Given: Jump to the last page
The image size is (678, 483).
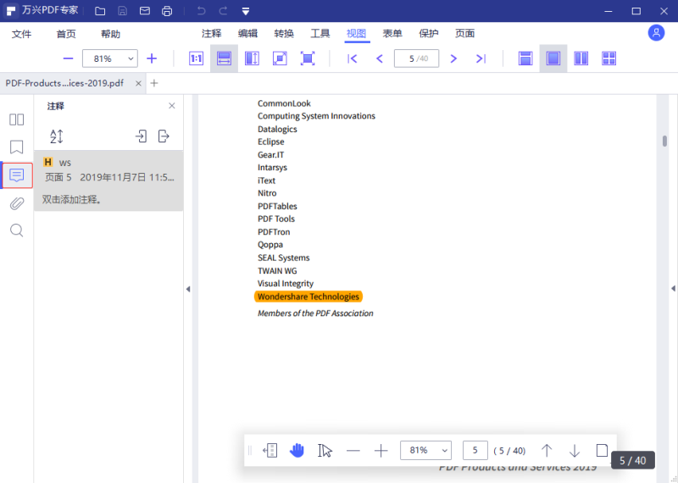Looking at the screenshot, I should point(481,58).
